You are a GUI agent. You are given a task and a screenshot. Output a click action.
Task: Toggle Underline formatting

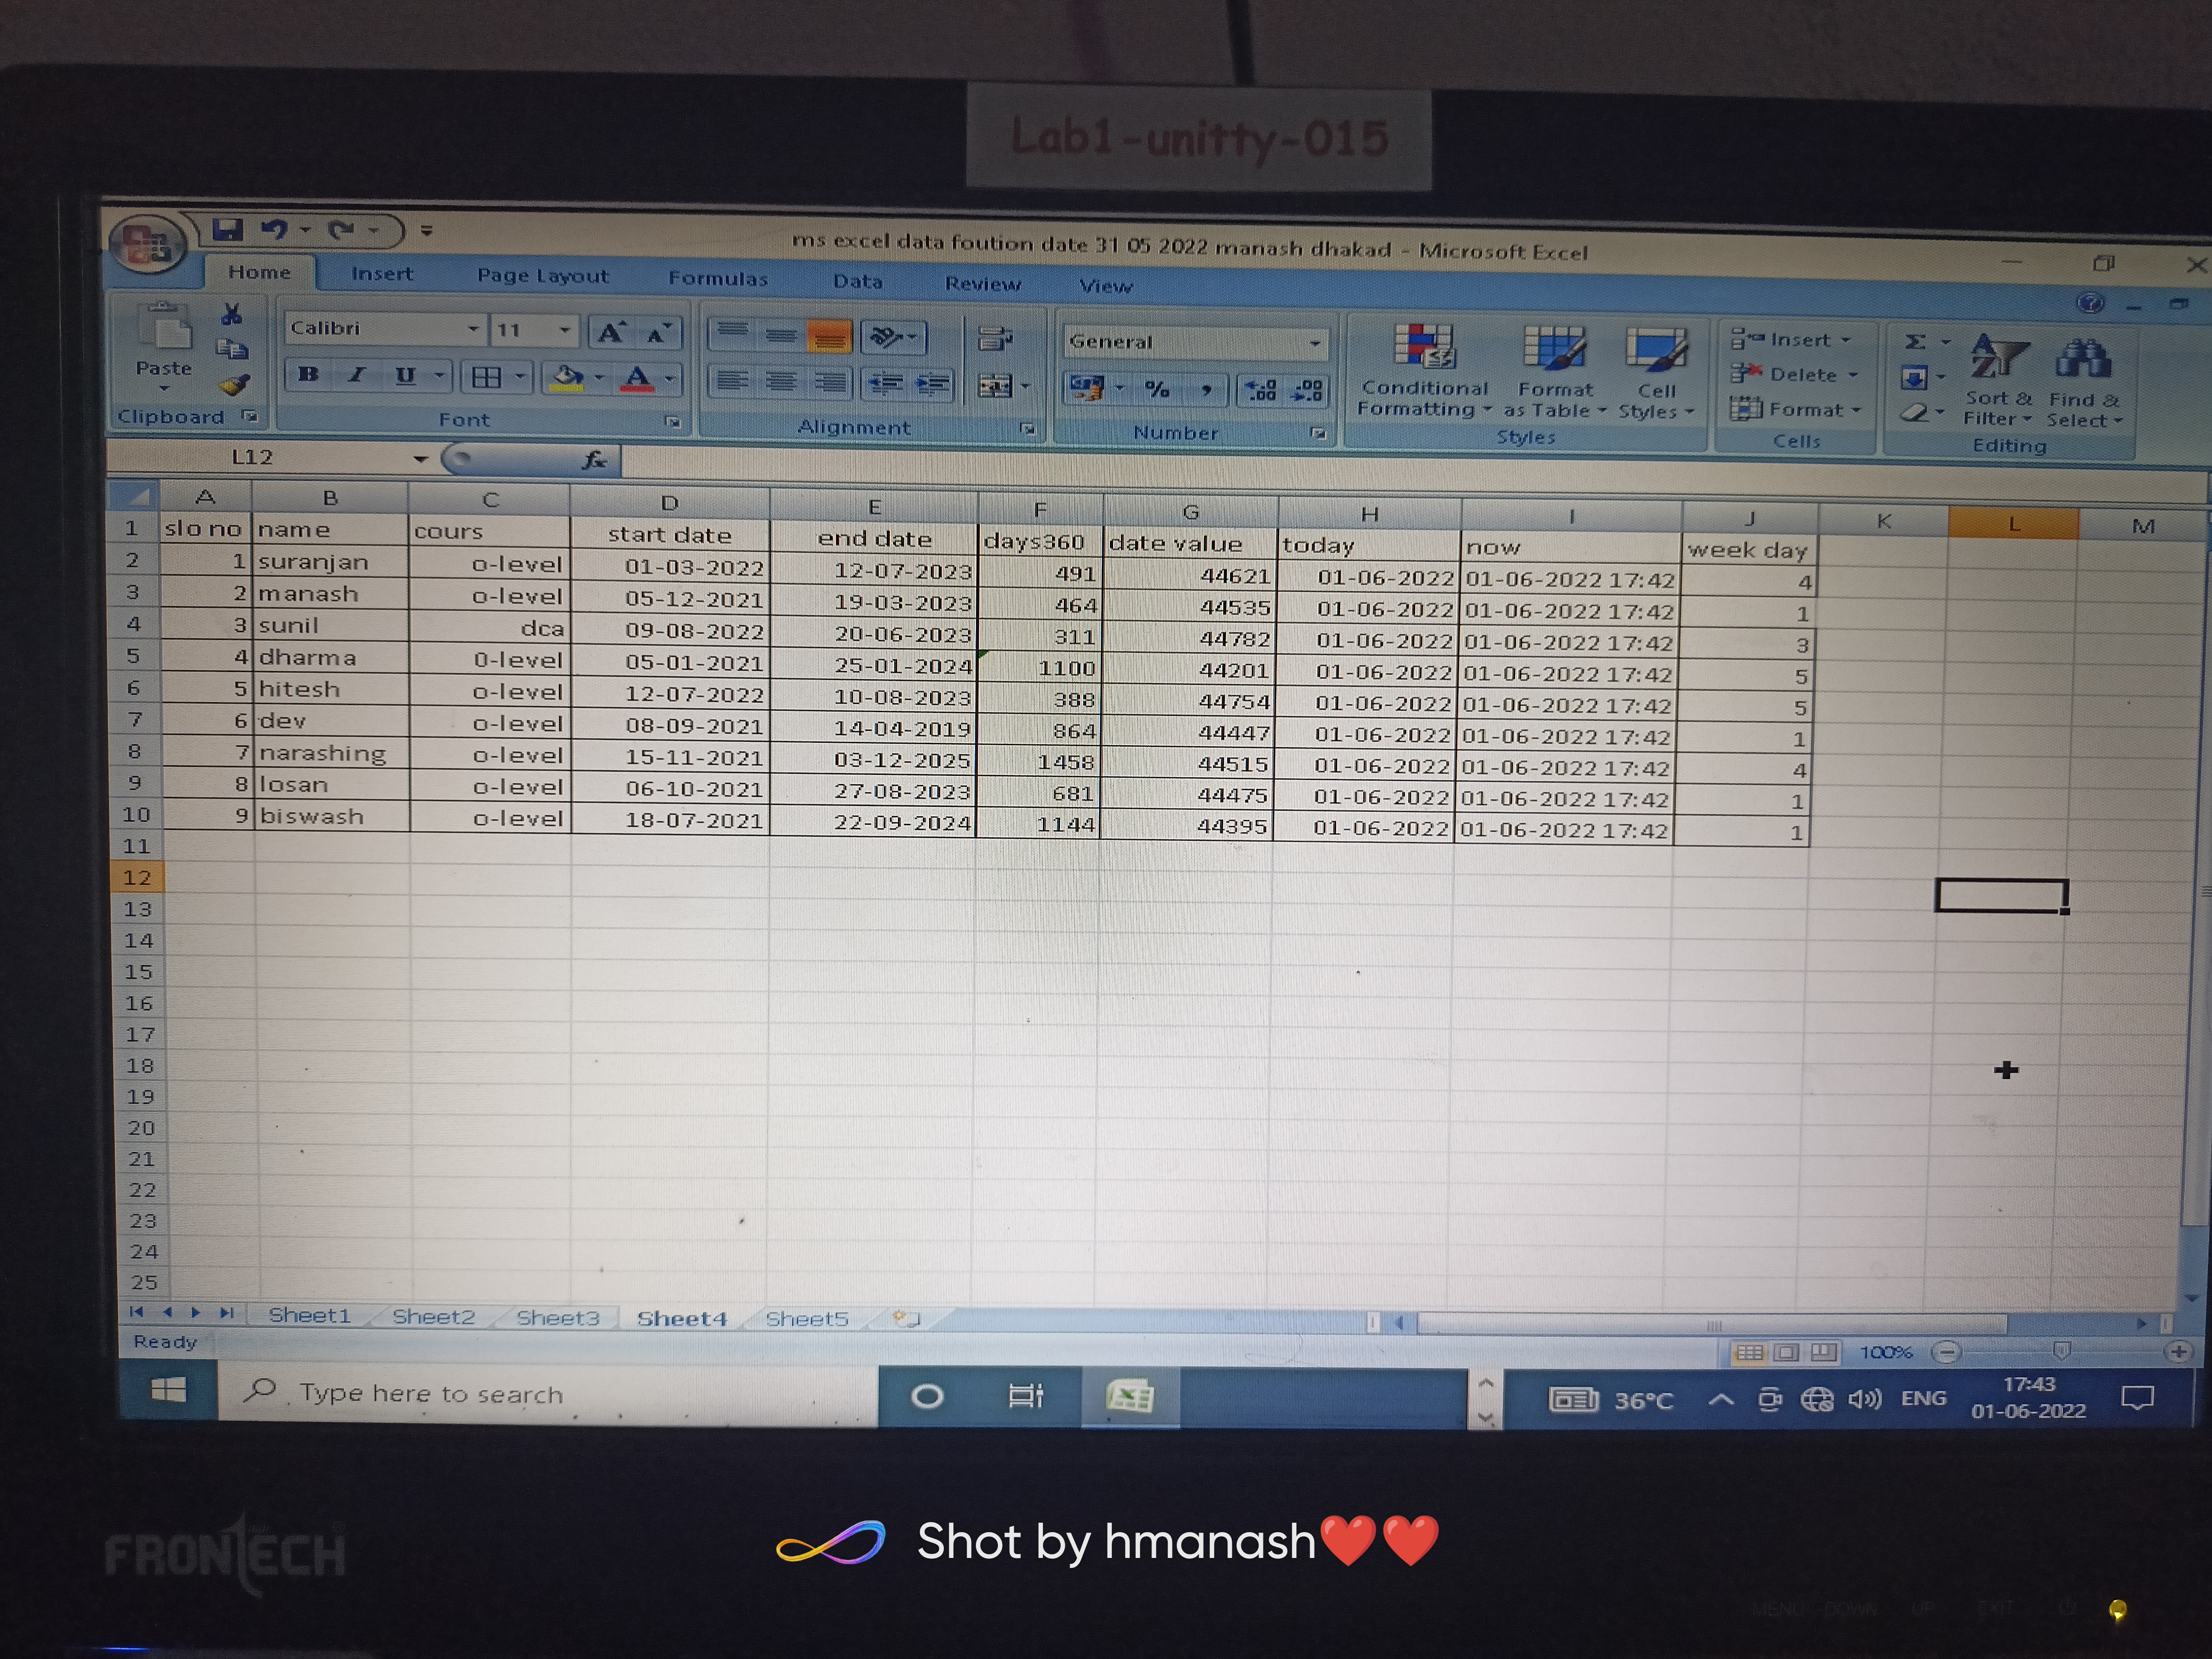(405, 376)
